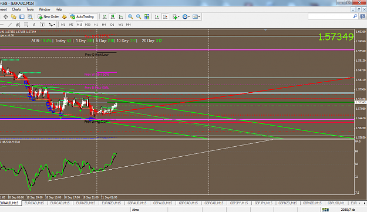Open the Charts menu
The width and height of the screenshot is (367, 212).
point(16,9)
